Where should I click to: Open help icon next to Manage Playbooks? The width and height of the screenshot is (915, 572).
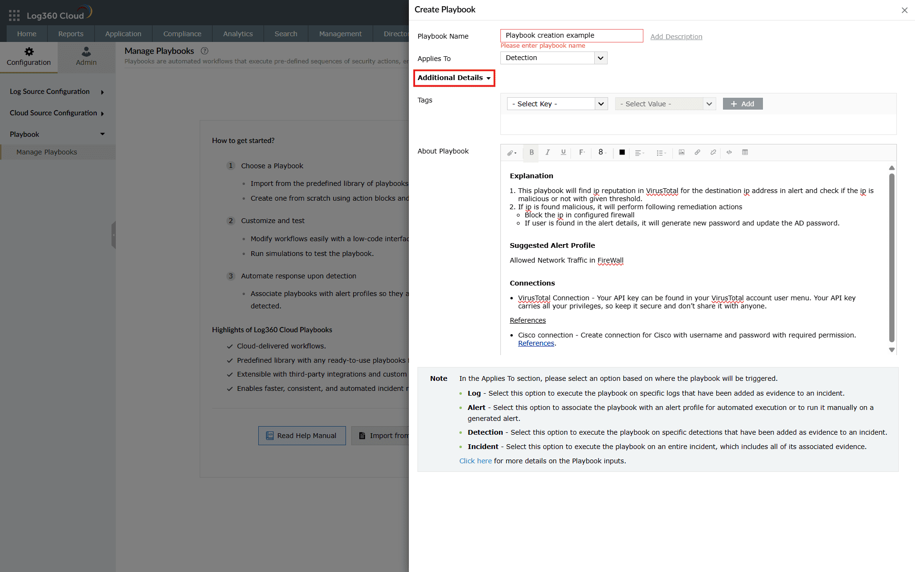(x=204, y=51)
